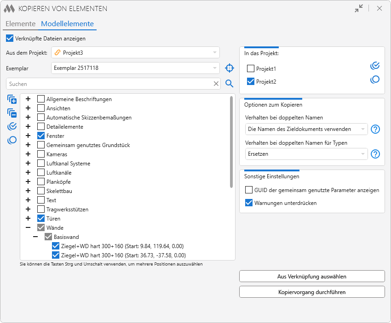
Task: Open help for duplicate type names
Action: click(x=375, y=154)
